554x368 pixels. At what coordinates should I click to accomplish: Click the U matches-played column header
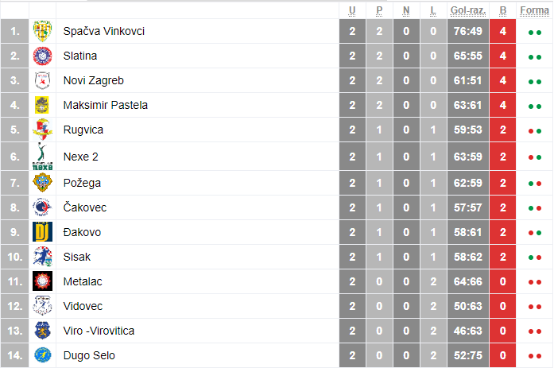point(352,10)
